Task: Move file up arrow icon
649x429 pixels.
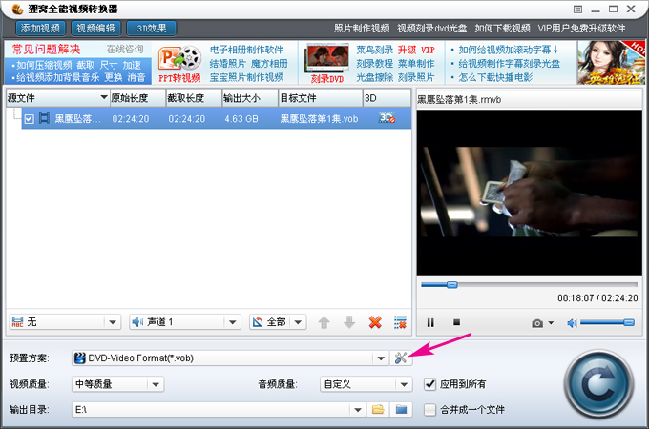Action: tap(324, 322)
